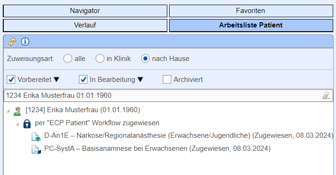Open the In Bearbeitung dropdown arrow
The width and height of the screenshot is (336, 175).
[x=140, y=80]
